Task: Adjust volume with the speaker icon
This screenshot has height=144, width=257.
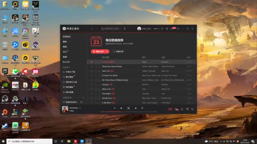Action: tap(182, 109)
